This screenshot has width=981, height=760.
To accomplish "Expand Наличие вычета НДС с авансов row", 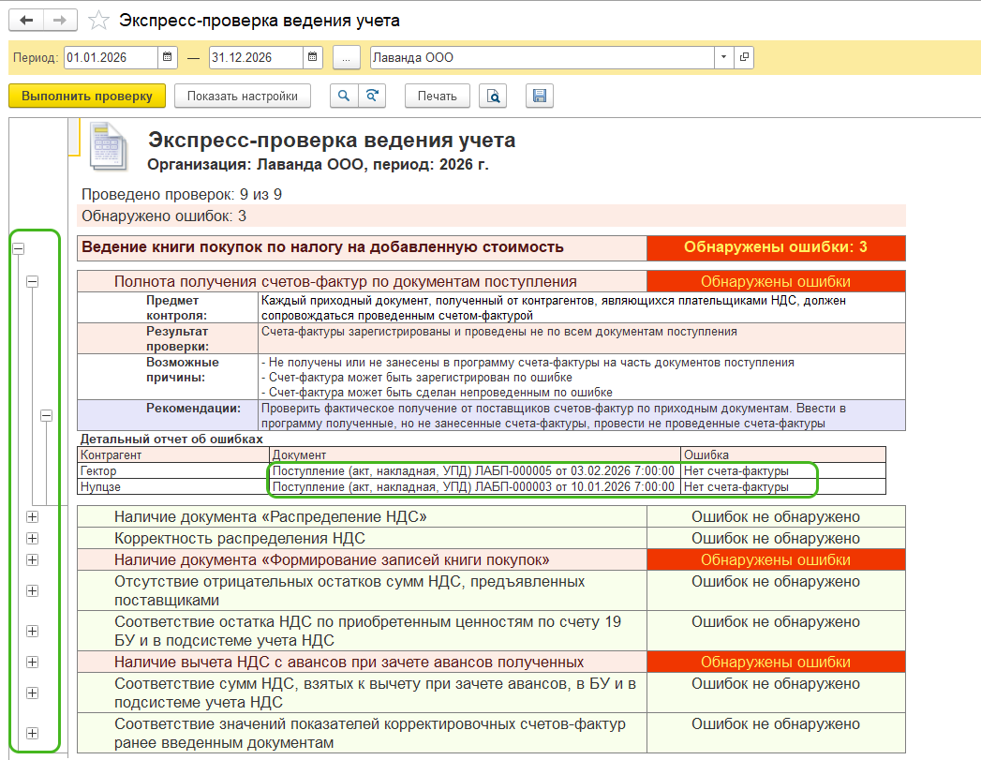I will tap(33, 662).
